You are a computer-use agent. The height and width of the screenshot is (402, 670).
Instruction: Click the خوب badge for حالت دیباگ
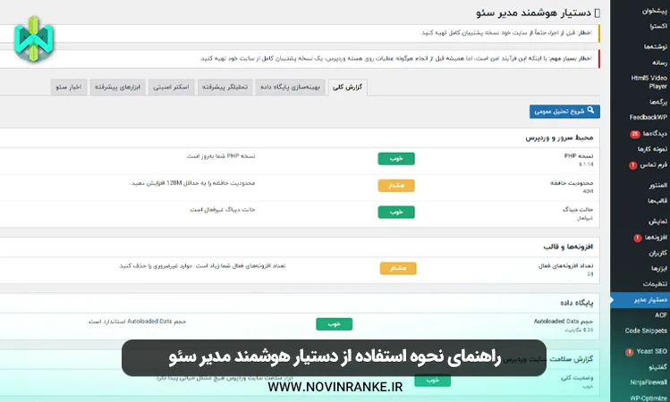point(396,212)
